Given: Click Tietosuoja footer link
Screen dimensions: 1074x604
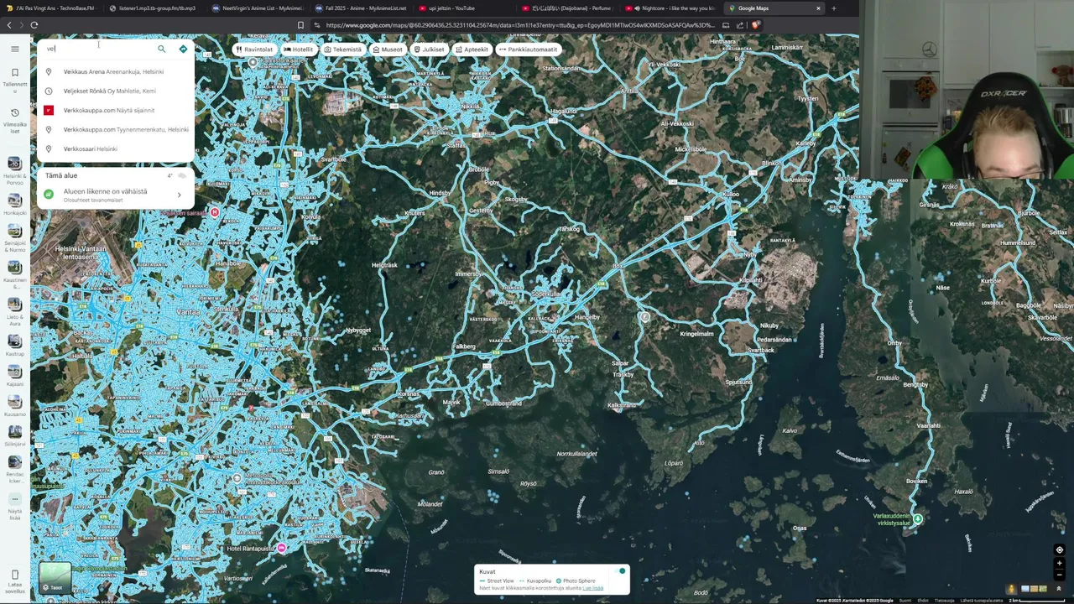Looking at the screenshot, I should click(944, 600).
